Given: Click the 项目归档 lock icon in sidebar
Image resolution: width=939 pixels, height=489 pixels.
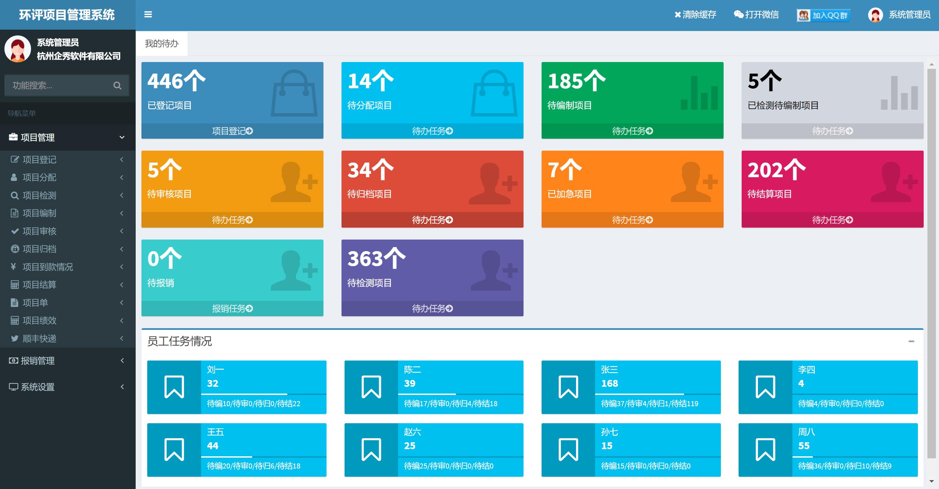Looking at the screenshot, I should [x=15, y=249].
